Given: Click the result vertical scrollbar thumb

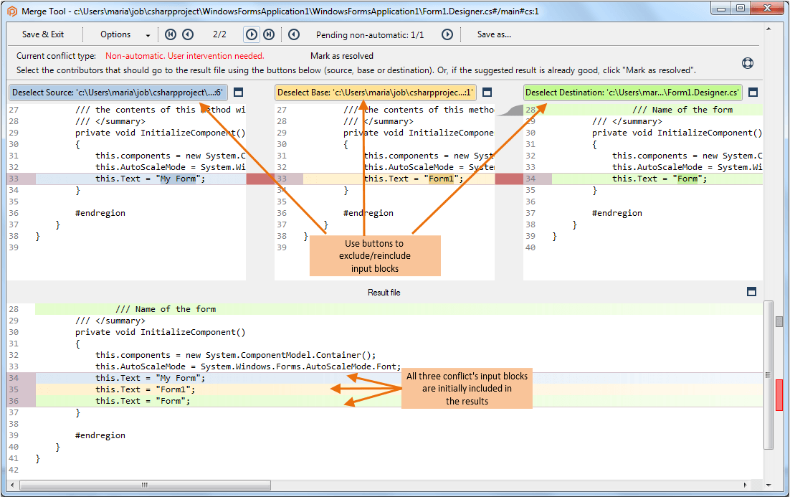Looking at the screenshot, I should [768, 374].
